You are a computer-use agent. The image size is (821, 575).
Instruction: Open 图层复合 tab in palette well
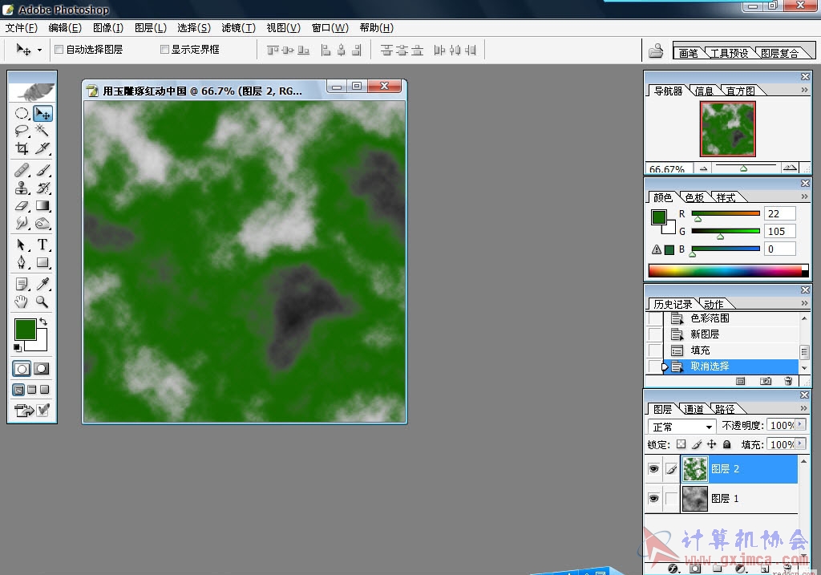tap(779, 53)
